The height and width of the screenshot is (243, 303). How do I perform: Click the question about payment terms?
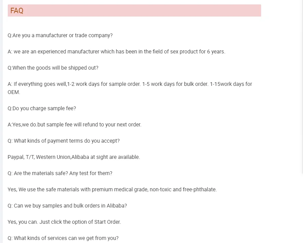pos(64,141)
